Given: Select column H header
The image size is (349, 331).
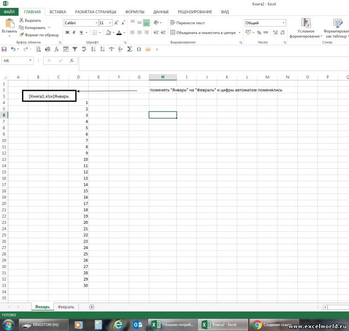Looking at the screenshot, I should point(163,77).
